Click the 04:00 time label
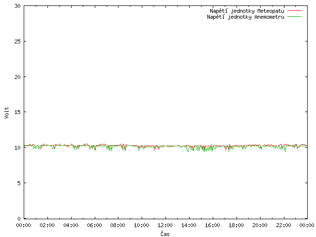316x237 pixels. pos(71,225)
